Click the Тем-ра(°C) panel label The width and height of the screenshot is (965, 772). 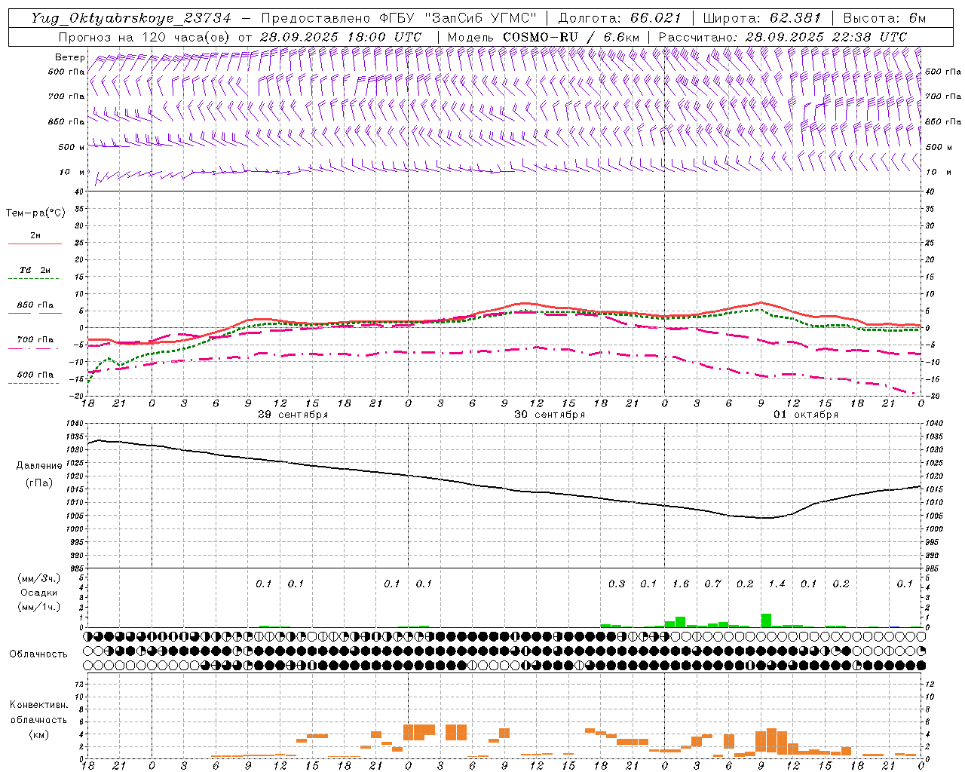(35, 213)
